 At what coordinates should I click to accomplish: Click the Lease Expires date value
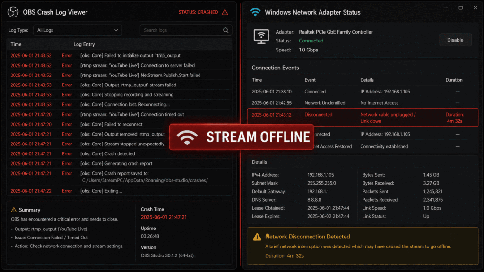pos(328,216)
